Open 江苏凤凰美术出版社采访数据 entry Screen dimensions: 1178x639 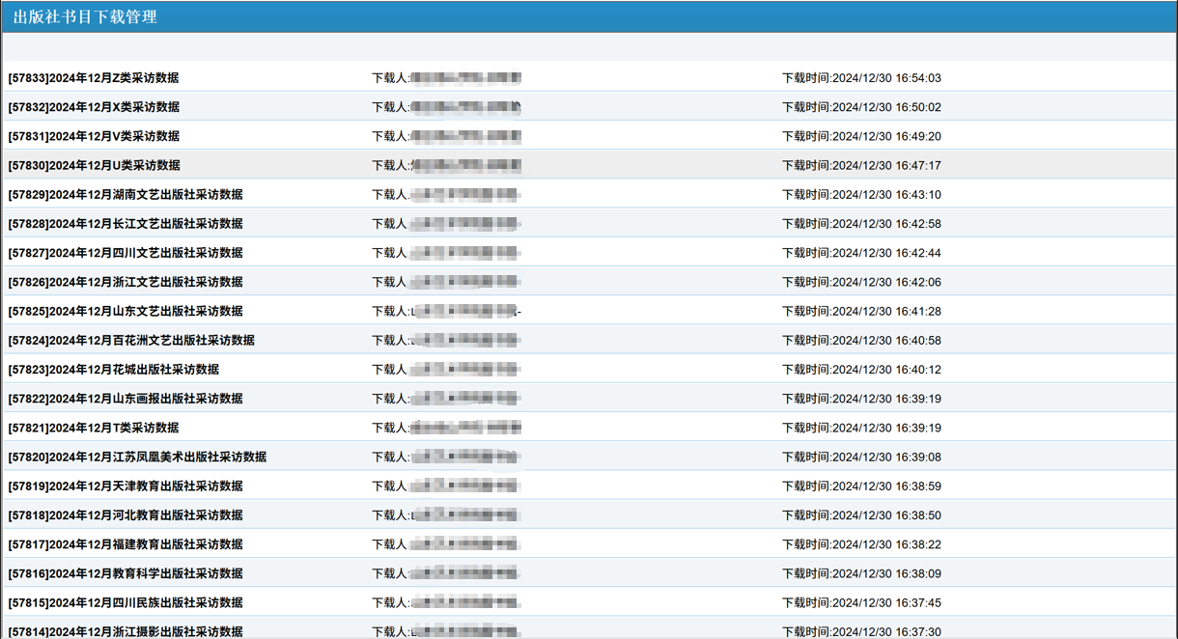(x=137, y=457)
